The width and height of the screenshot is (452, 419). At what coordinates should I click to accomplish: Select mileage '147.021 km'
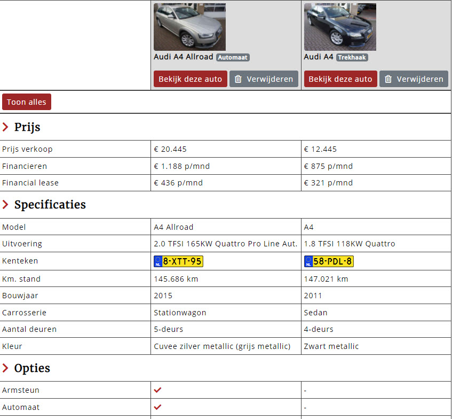pos(326,279)
